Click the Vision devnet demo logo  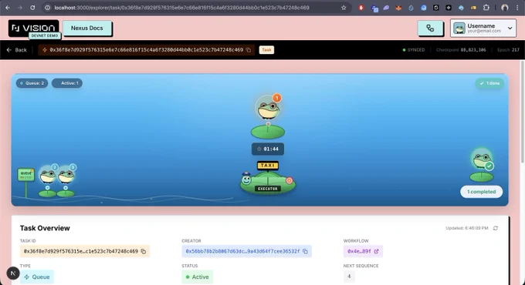tap(33, 28)
